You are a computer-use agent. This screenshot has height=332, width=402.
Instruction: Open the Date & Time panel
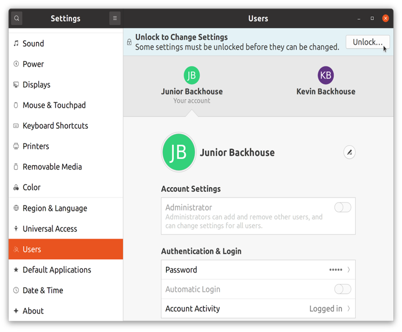[x=43, y=290]
